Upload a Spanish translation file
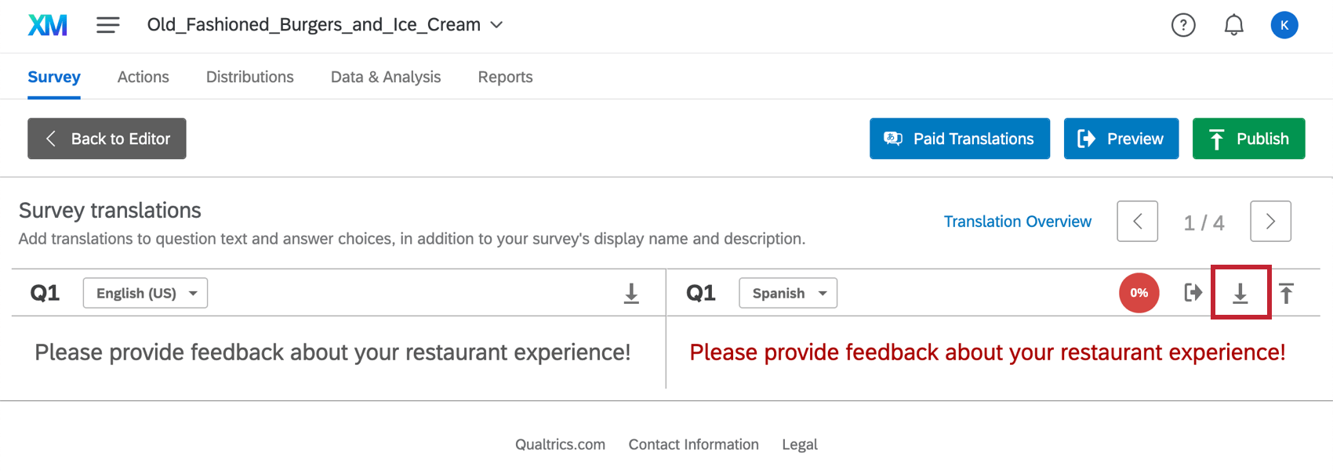Image resolution: width=1333 pixels, height=473 pixels. click(1286, 294)
